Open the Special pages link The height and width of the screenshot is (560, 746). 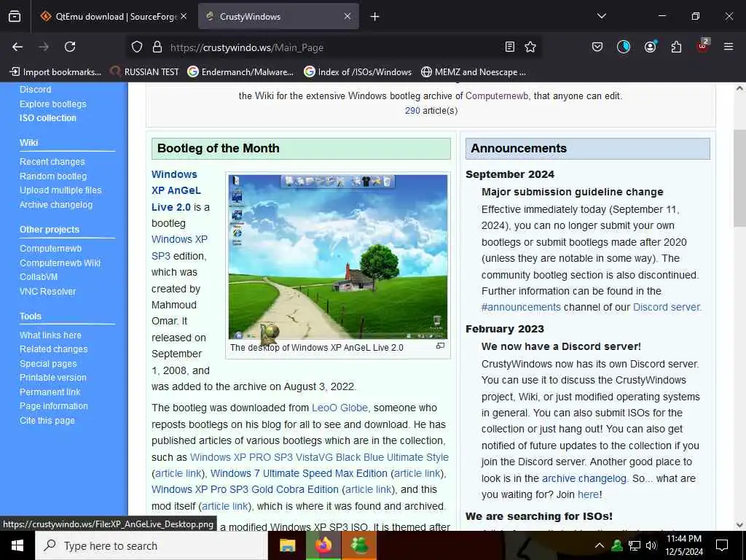tap(48, 364)
